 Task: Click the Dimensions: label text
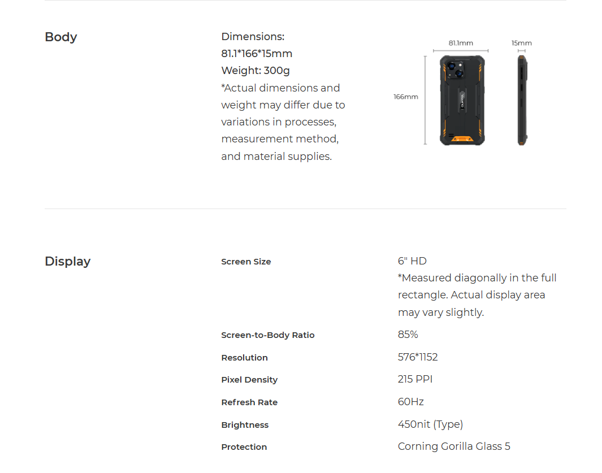click(x=253, y=37)
